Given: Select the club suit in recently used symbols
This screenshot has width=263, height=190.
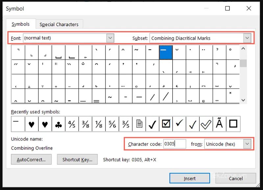Looking at the screenshot, I should click(x=59, y=124).
